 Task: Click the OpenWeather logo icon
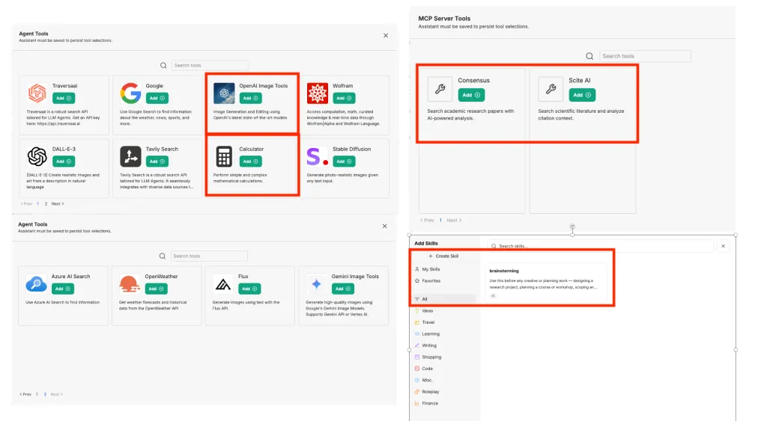click(129, 283)
